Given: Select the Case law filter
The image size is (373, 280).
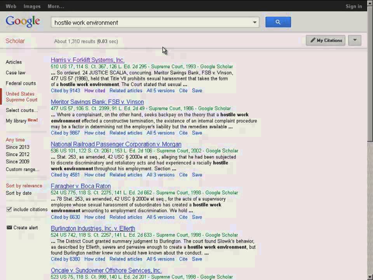Looking at the screenshot, I should 16,73.
